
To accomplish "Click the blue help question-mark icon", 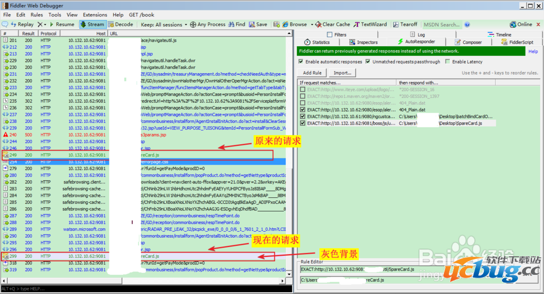I will [x=467, y=25].
